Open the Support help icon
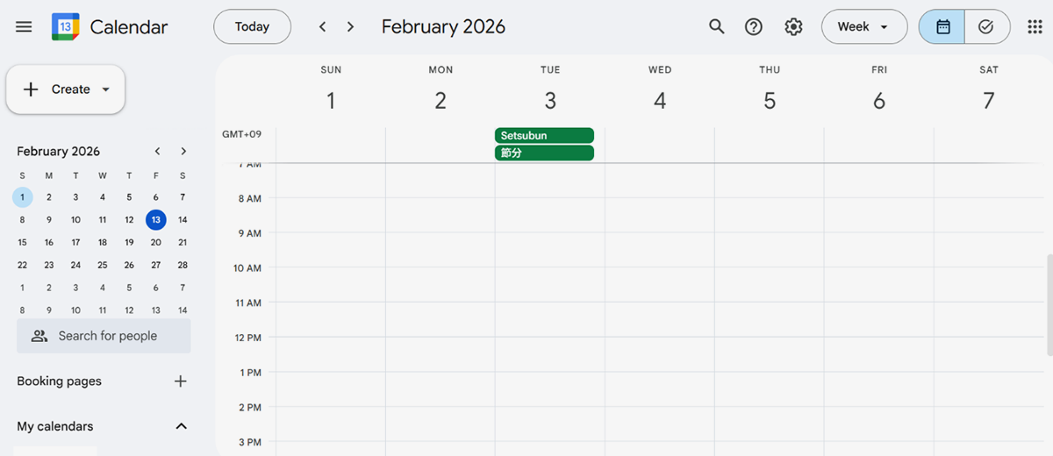The height and width of the screenshot is (456, 1053). point(754,26)
